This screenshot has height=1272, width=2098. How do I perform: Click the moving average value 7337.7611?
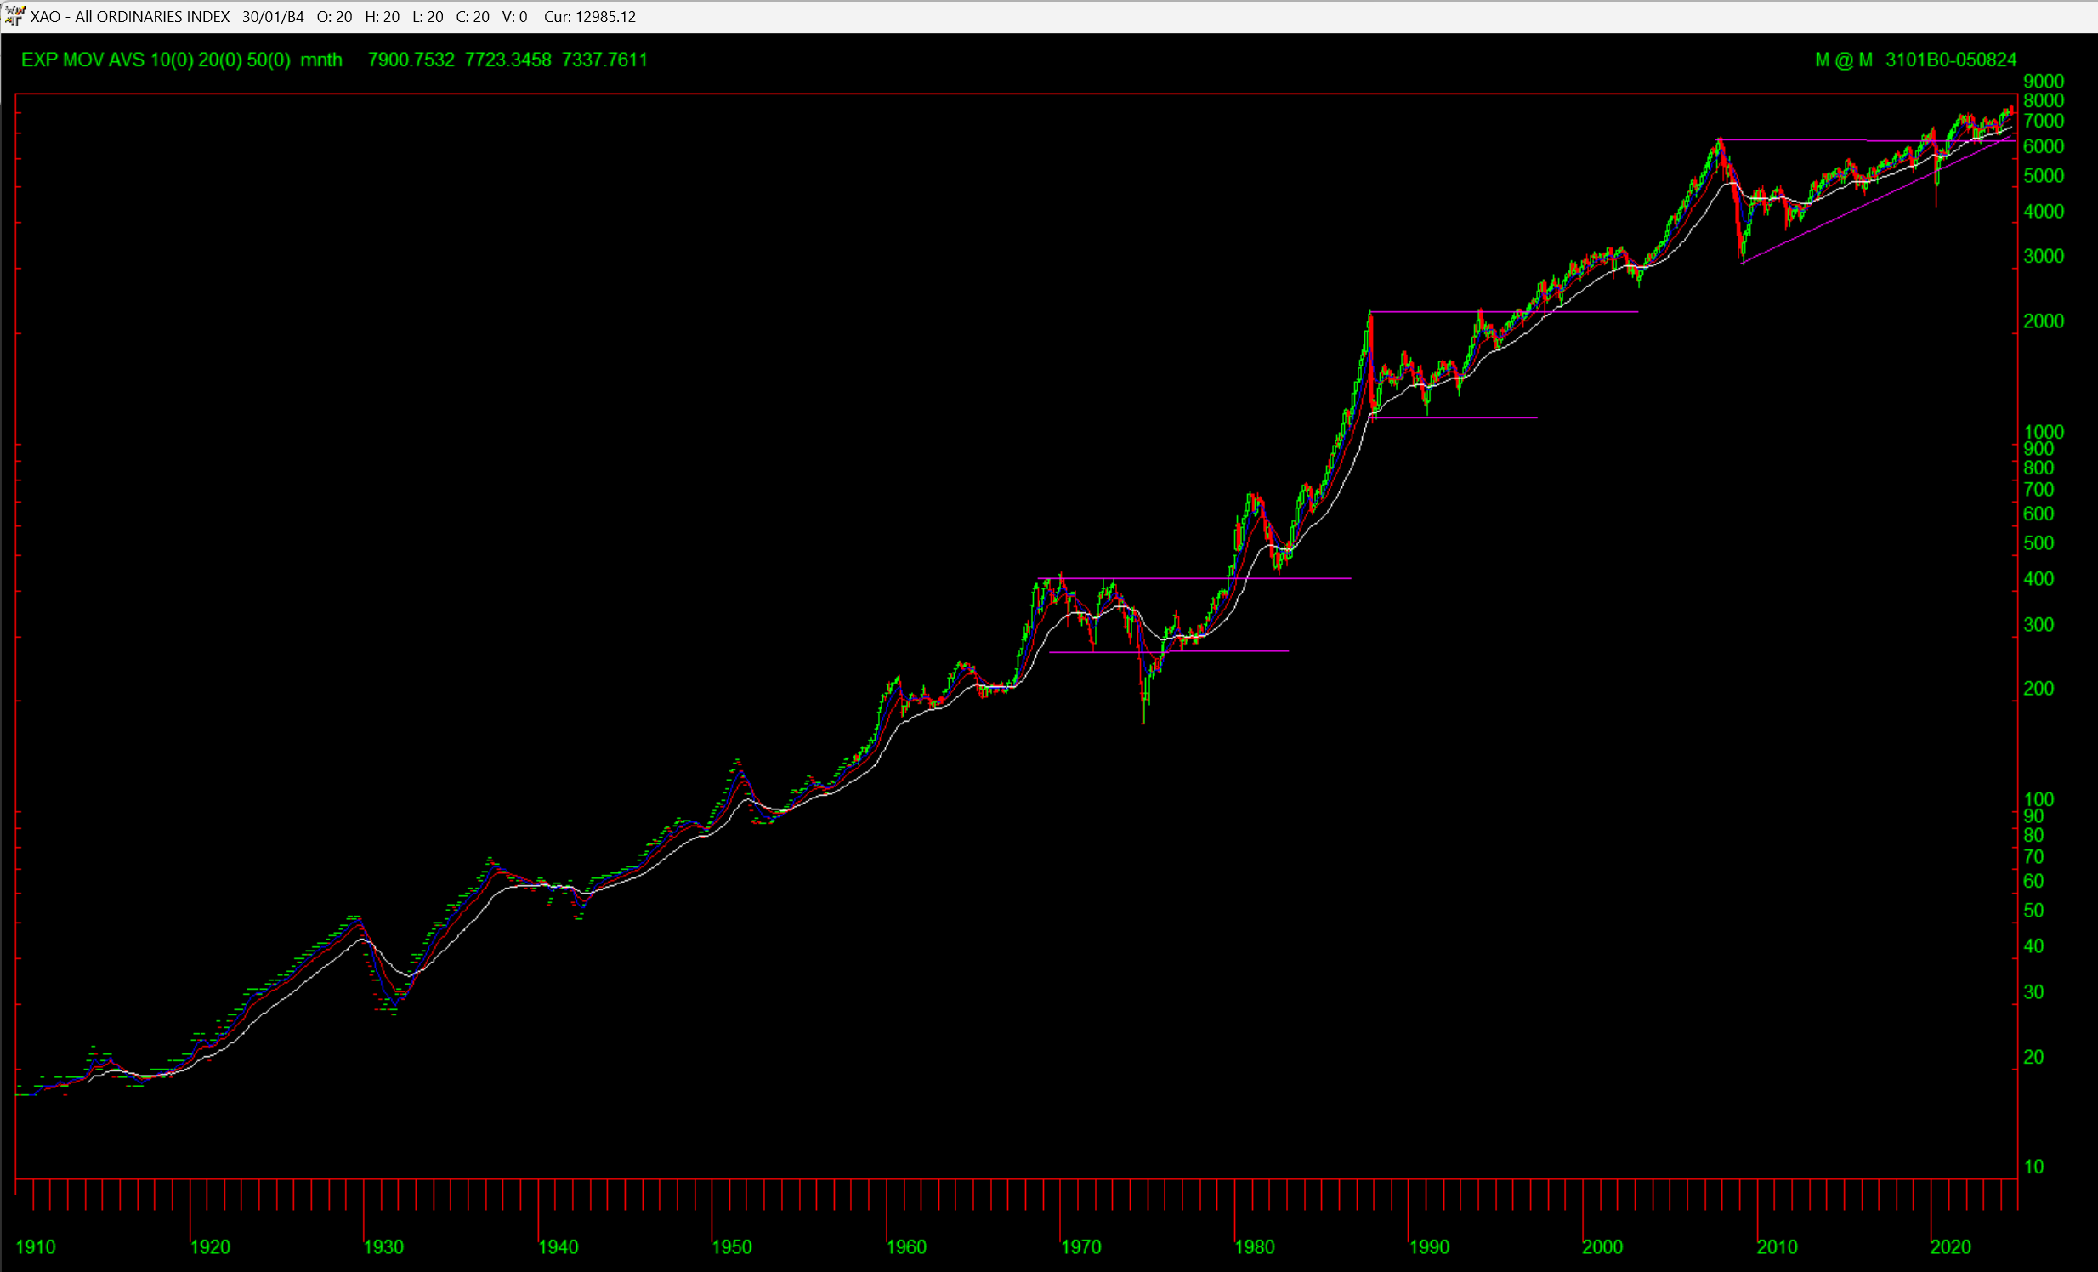click(604, 60)
